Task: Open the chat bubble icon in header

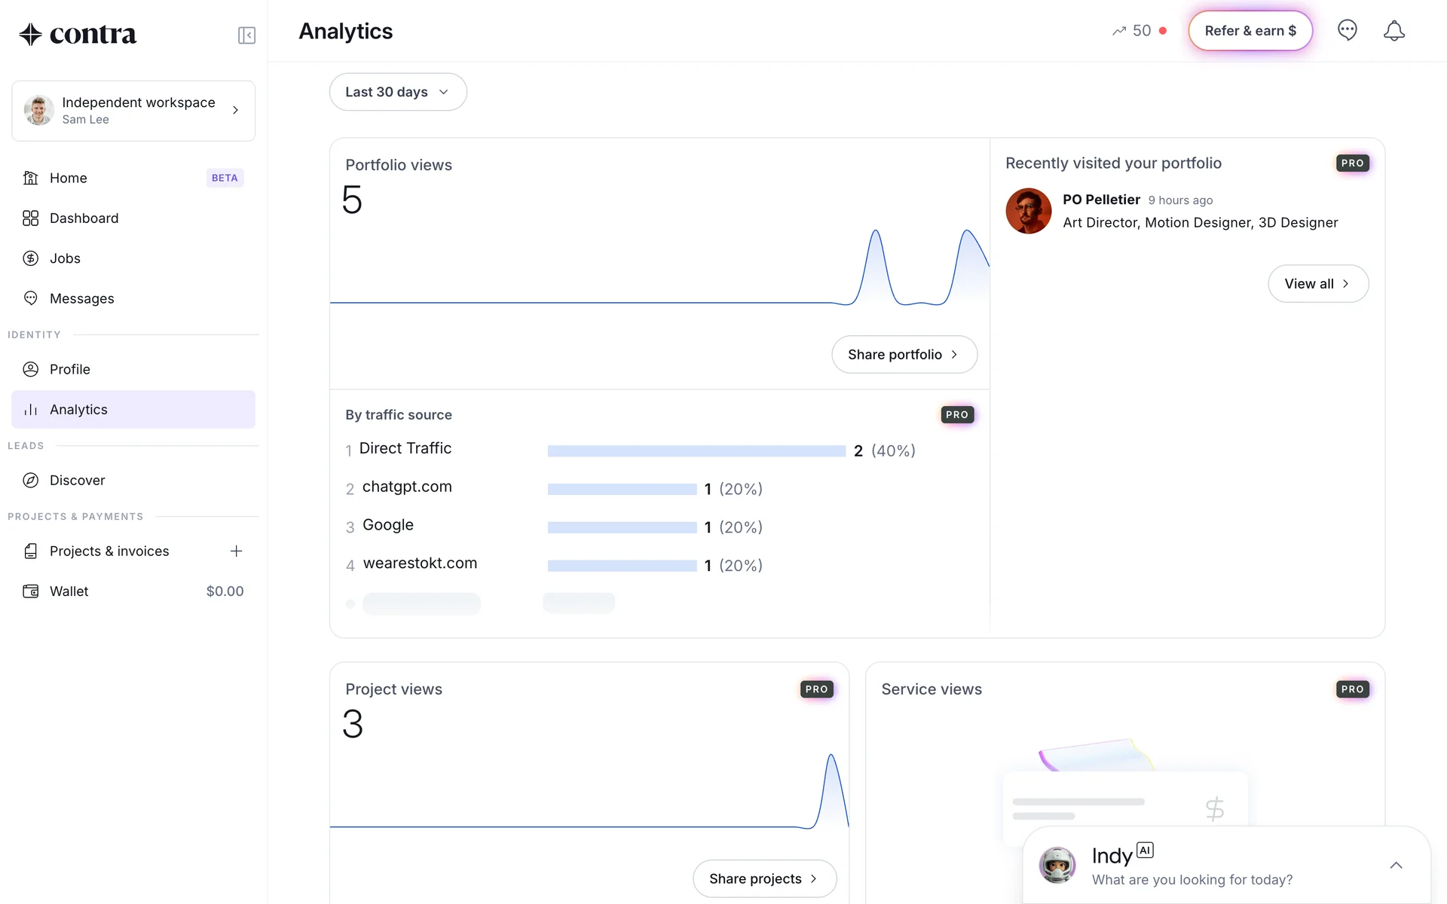Action: pos(1347,31)
